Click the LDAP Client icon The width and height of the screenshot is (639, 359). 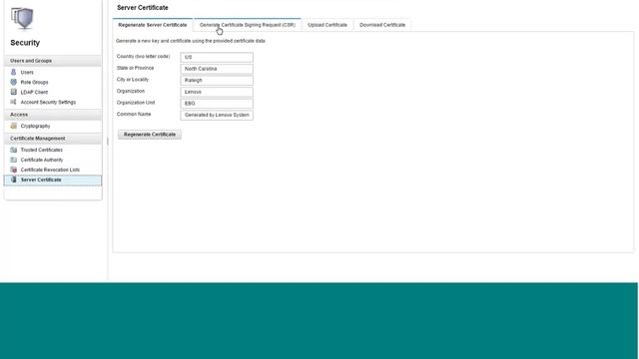point(13,92)
